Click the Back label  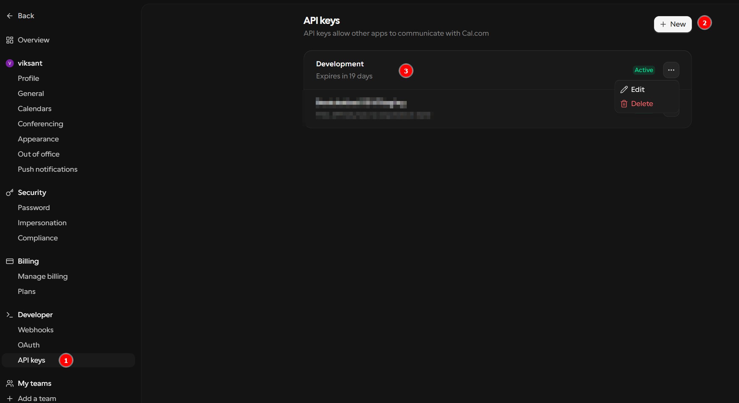26,16
